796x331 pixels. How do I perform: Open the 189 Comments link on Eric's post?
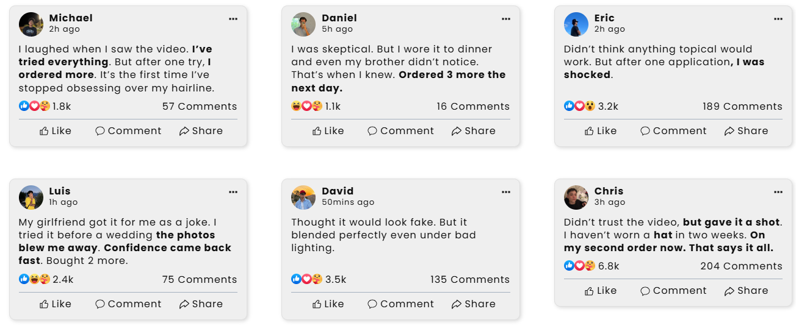pyautogui.click(x=742, y=106)
